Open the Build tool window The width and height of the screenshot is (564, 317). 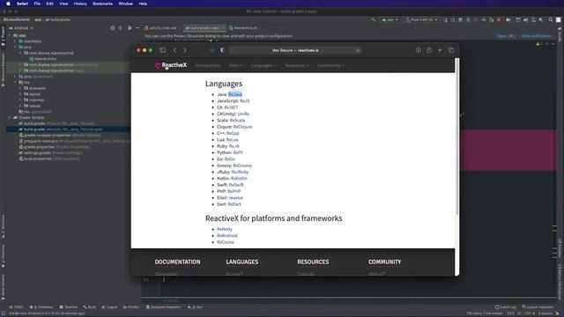click(x=90, y=307)
